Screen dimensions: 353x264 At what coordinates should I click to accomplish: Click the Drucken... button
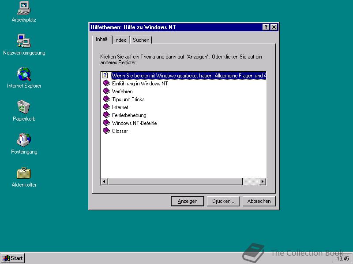[223, 201]
